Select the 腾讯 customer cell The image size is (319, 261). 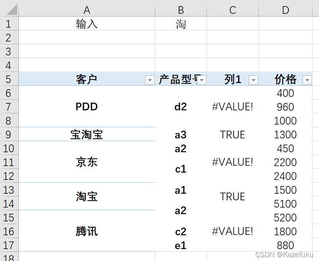(87, 231)
